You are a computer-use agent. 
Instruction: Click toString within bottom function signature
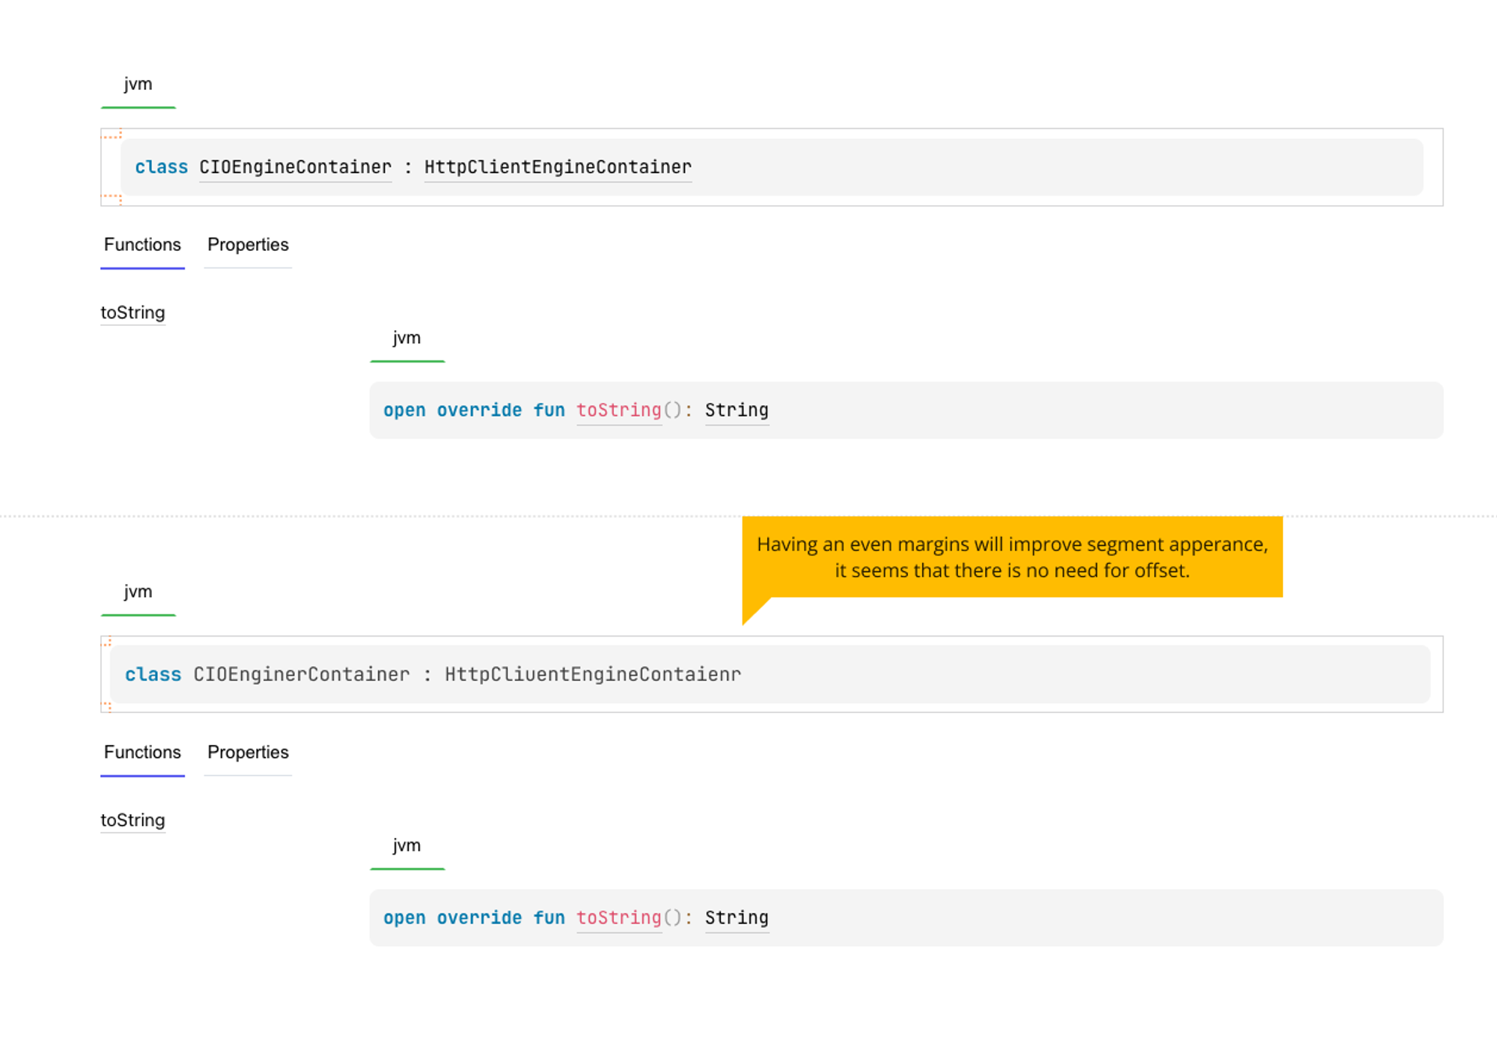coord(618,917)
